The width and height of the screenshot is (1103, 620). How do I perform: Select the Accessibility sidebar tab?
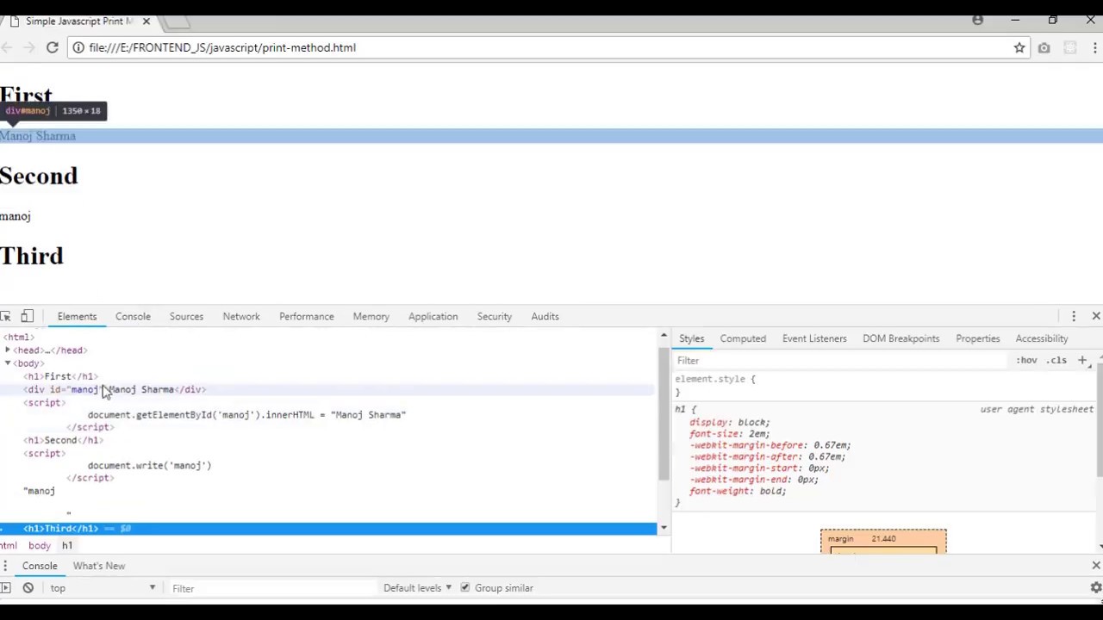[x=1042, y=338]
